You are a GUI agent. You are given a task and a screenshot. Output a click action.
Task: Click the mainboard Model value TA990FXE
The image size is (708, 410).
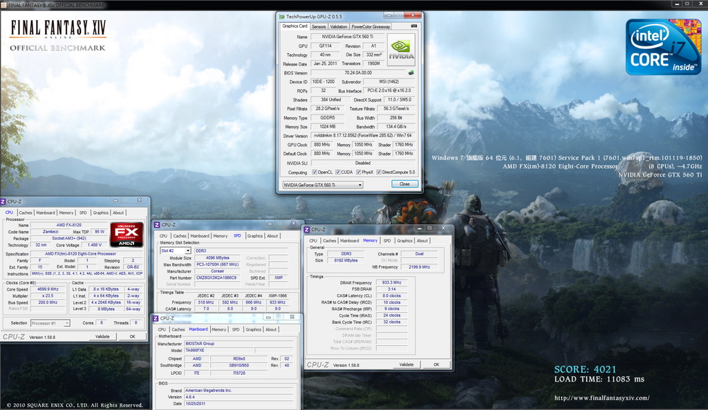coord(218,350)
